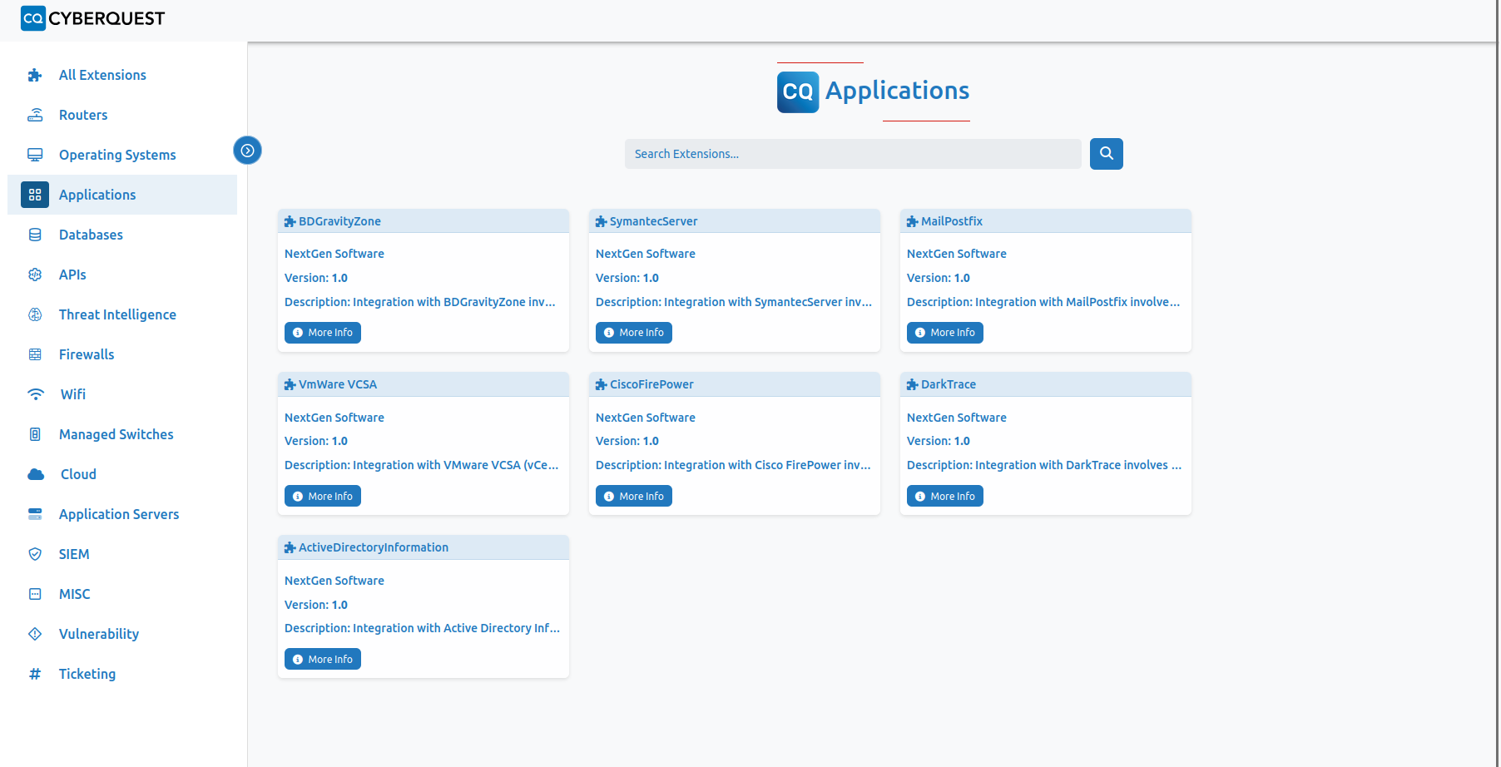The image size is (1501, 767).
Task: Open More Info for ActiveDirectoryInformation
Action: pyautogui.click(x=323, y=660)
